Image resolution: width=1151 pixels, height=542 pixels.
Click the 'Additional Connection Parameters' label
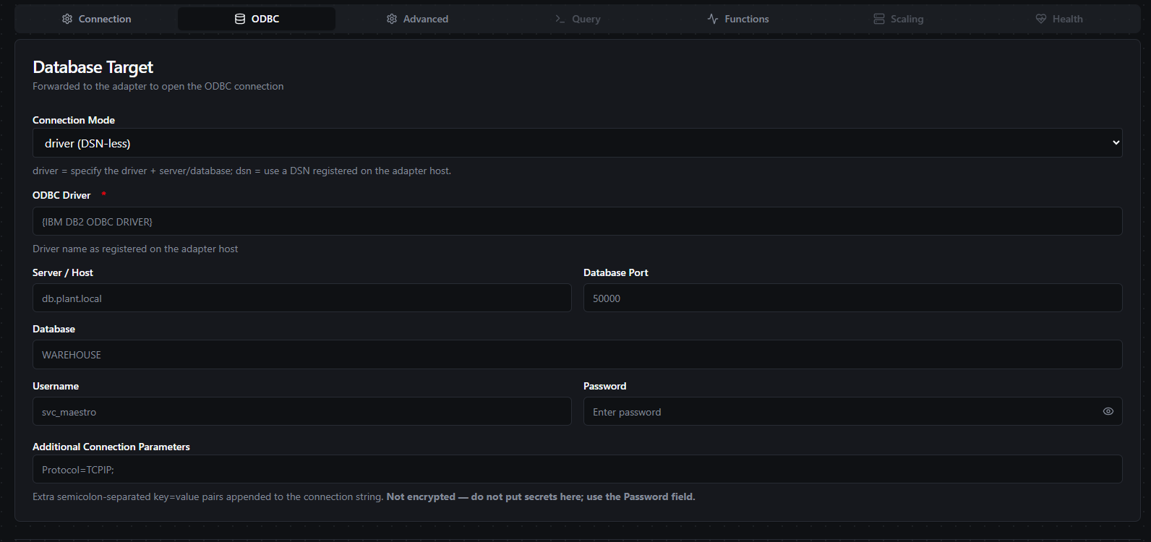click(111, 447)
